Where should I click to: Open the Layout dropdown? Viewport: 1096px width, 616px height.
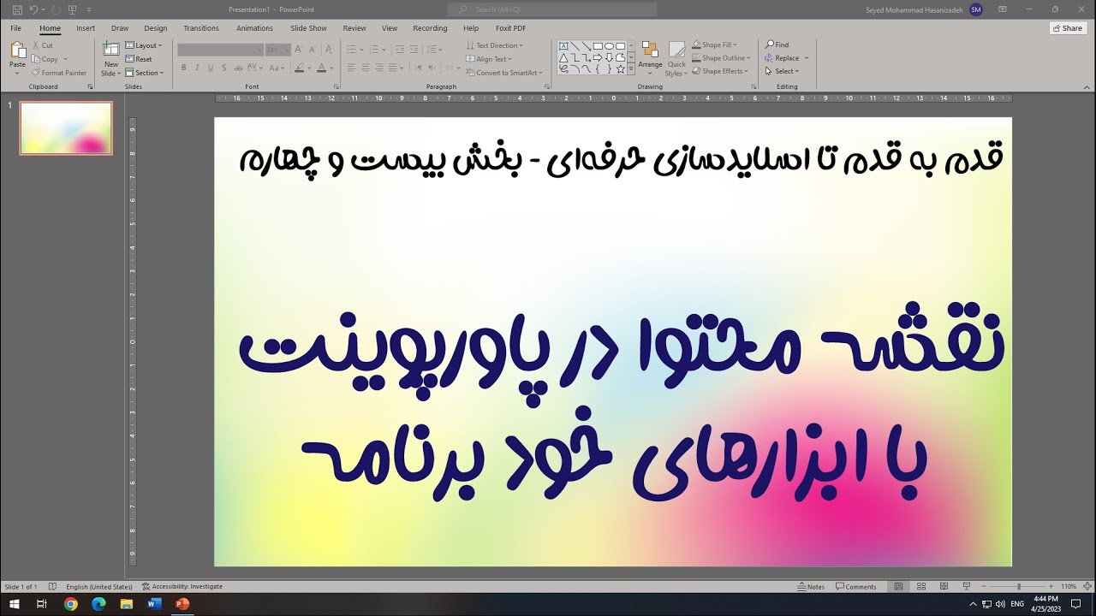click(x=144, y=45)
